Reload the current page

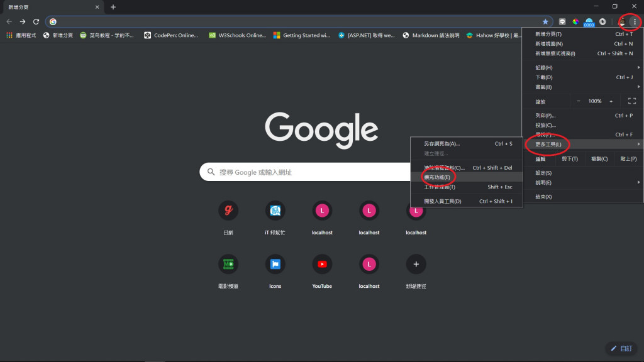tap(36, 22)
